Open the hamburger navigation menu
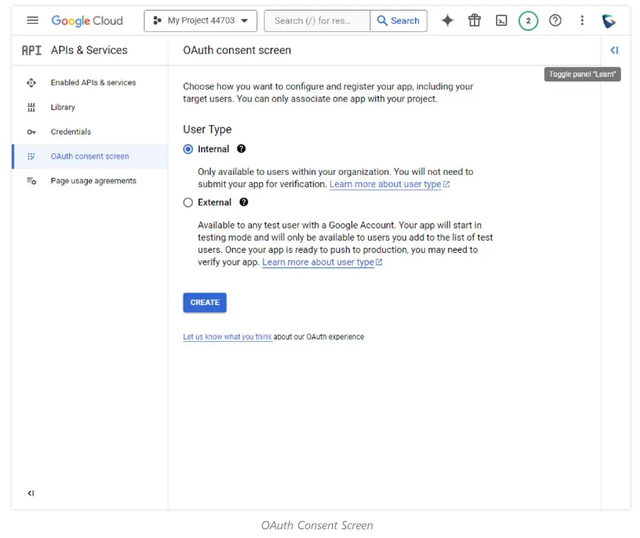The image size is (640, 538). (33, 21)
